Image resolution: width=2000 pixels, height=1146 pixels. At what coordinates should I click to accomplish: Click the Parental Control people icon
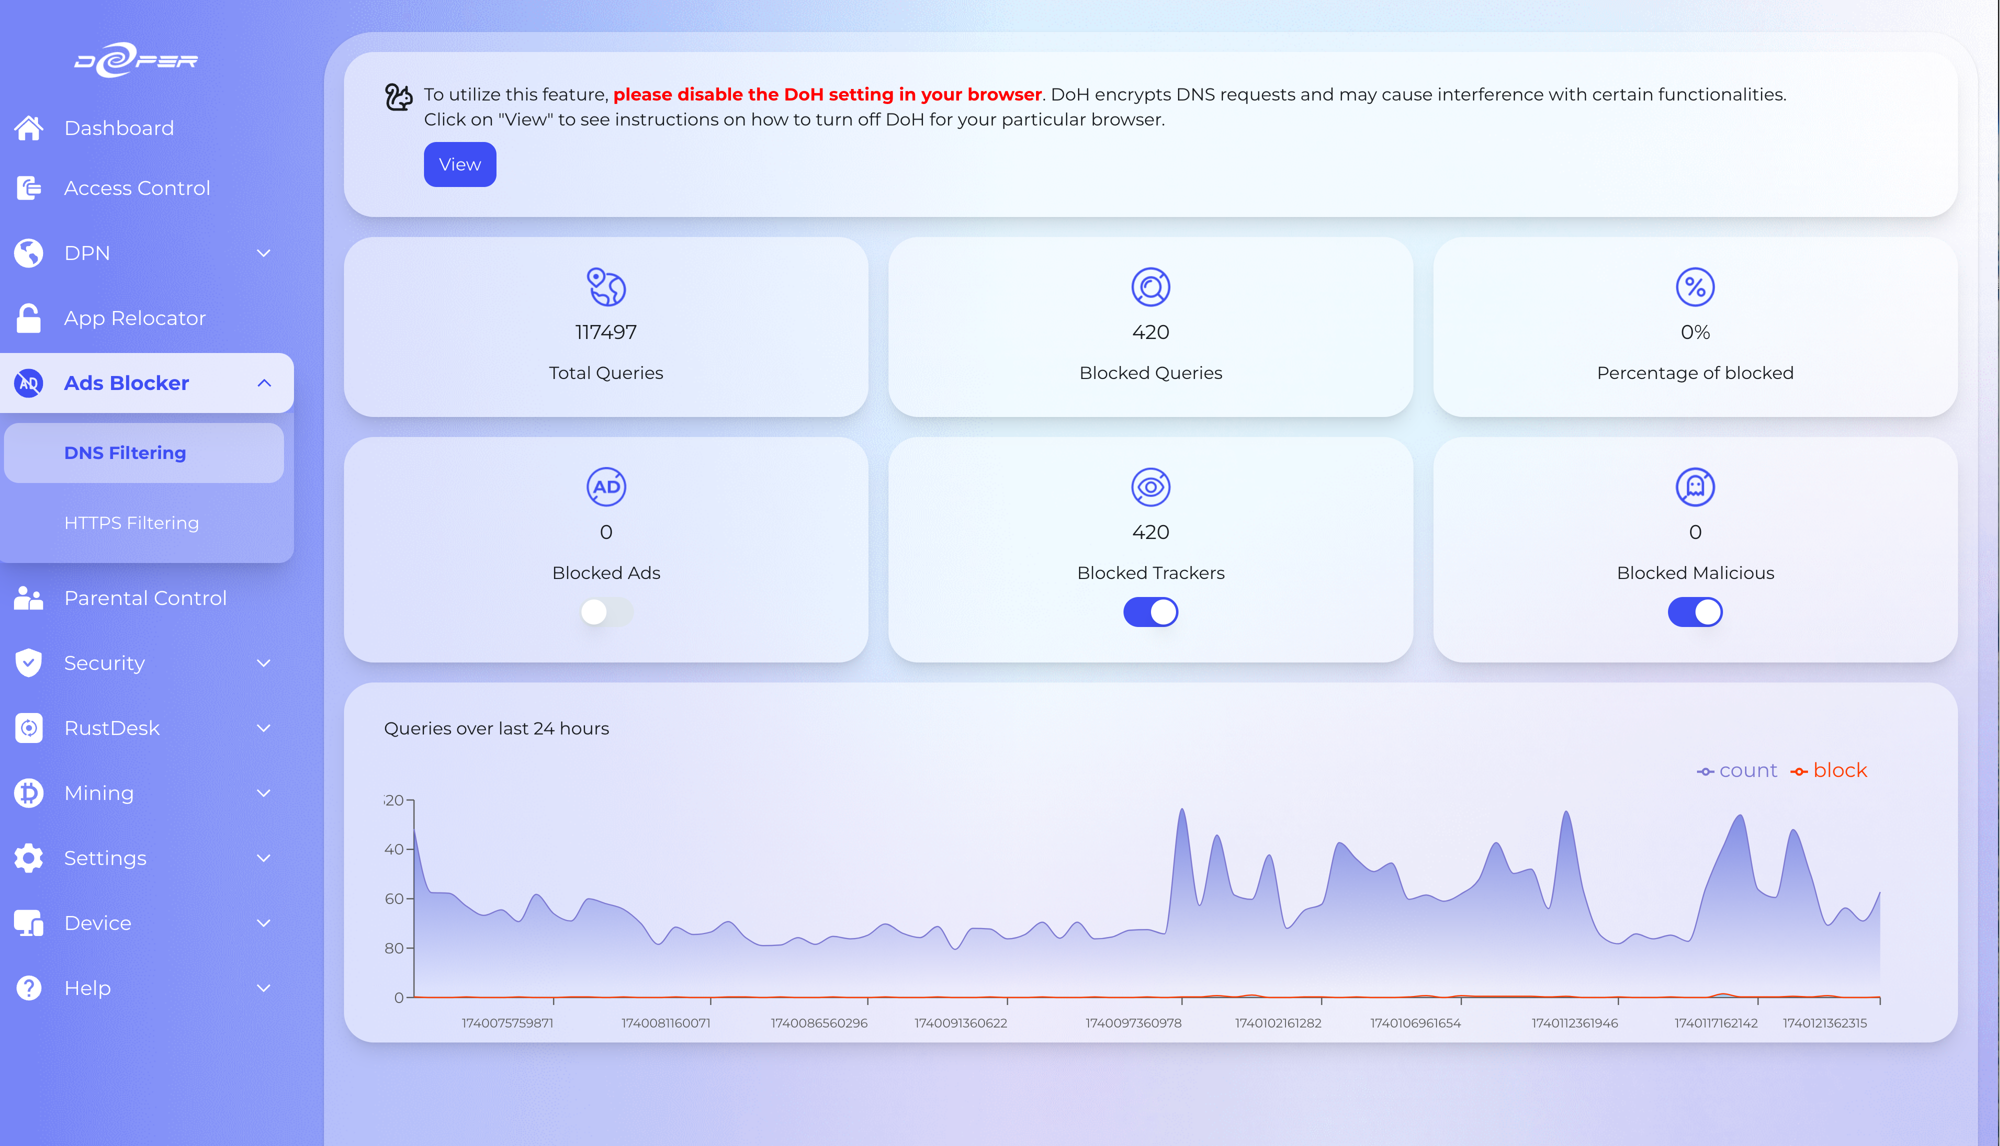click(x=29, y=598)
